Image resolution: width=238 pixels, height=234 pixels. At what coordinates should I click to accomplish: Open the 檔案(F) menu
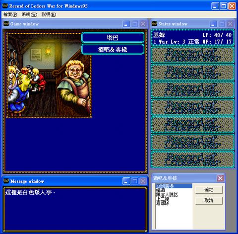[x=10, y=14]
